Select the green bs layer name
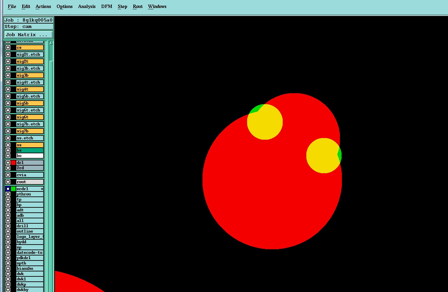The image size is (448, 292). [30, 150]
